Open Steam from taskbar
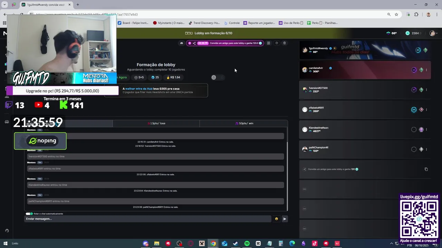The height and width of the screenshot is (248, 442). pyautogui.click(x=236, y=244)
